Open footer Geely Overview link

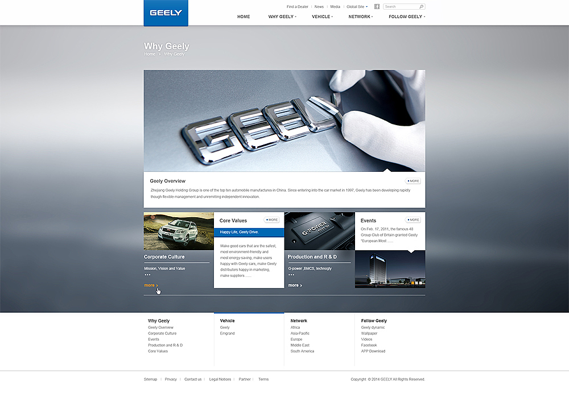(161, 328)
